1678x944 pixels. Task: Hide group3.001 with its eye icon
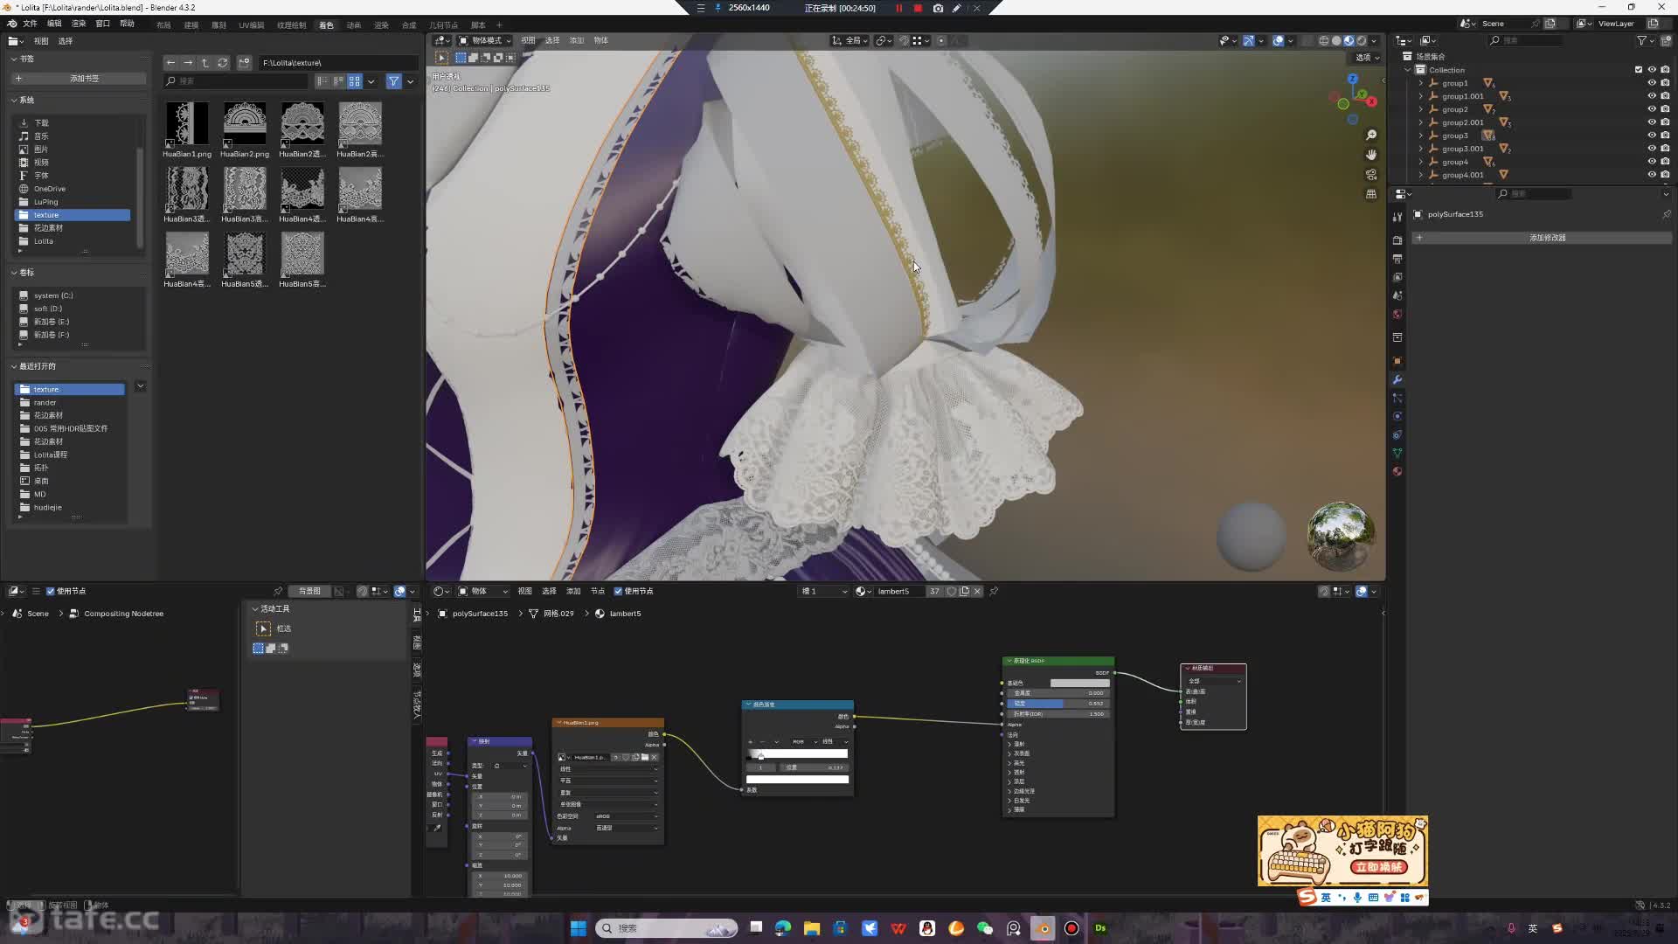click(x=1652, y=149)
